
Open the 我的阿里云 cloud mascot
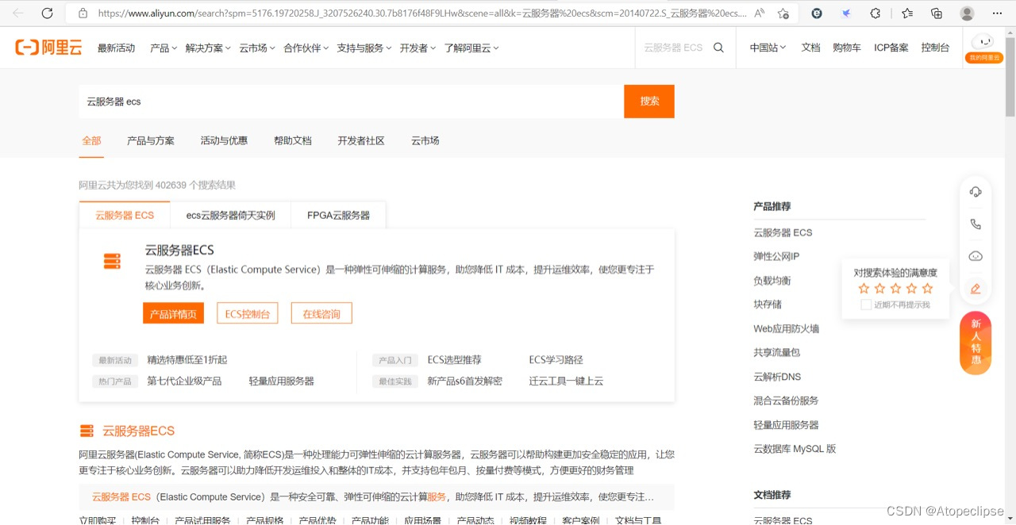[984, 48]
